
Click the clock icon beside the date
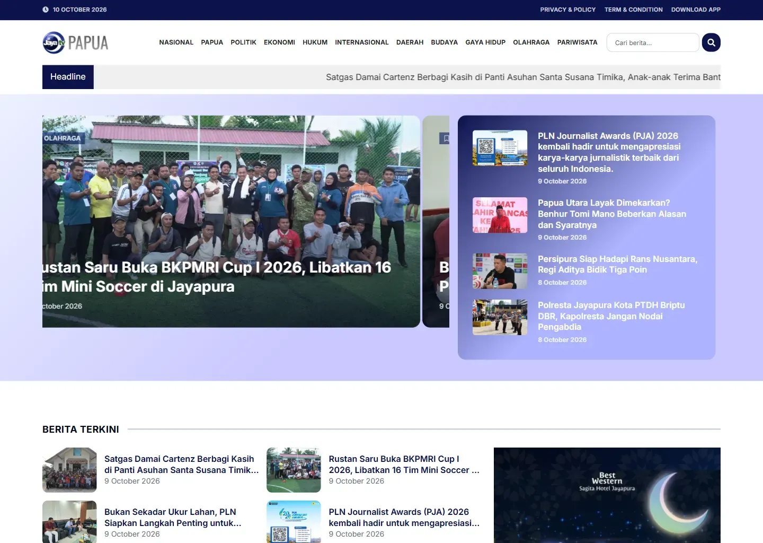(x=46, y=10)
